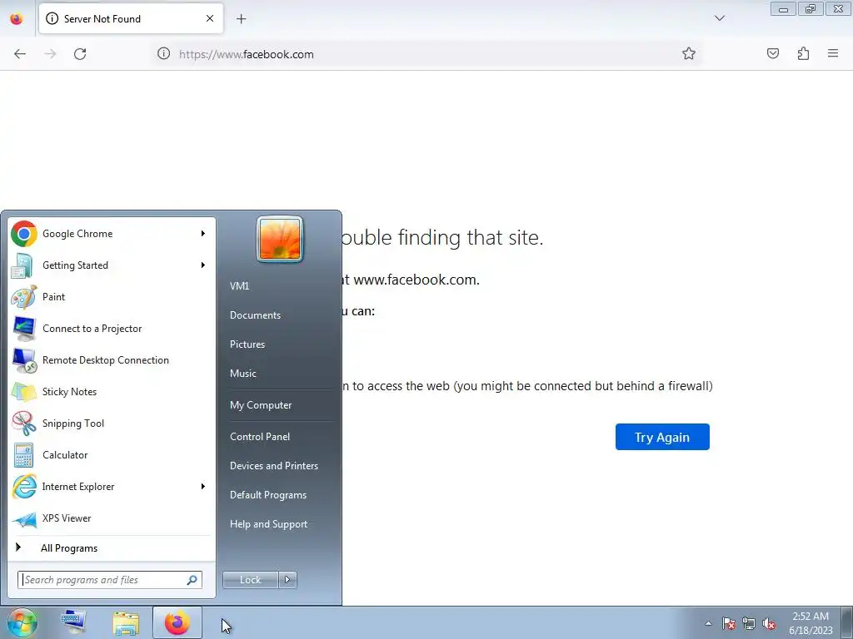Go back in Firefox
Screen dimensions: 853x639
tap(20, 54)
